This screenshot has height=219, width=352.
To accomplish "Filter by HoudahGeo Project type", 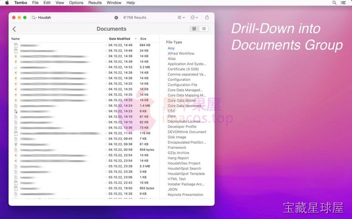I will coord(184,163).
